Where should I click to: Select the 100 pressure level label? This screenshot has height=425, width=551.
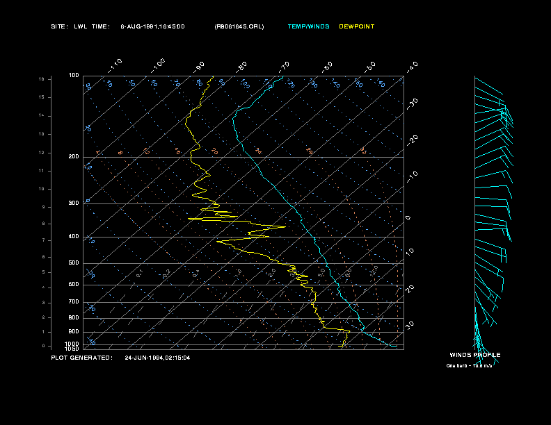pos(74,75)
